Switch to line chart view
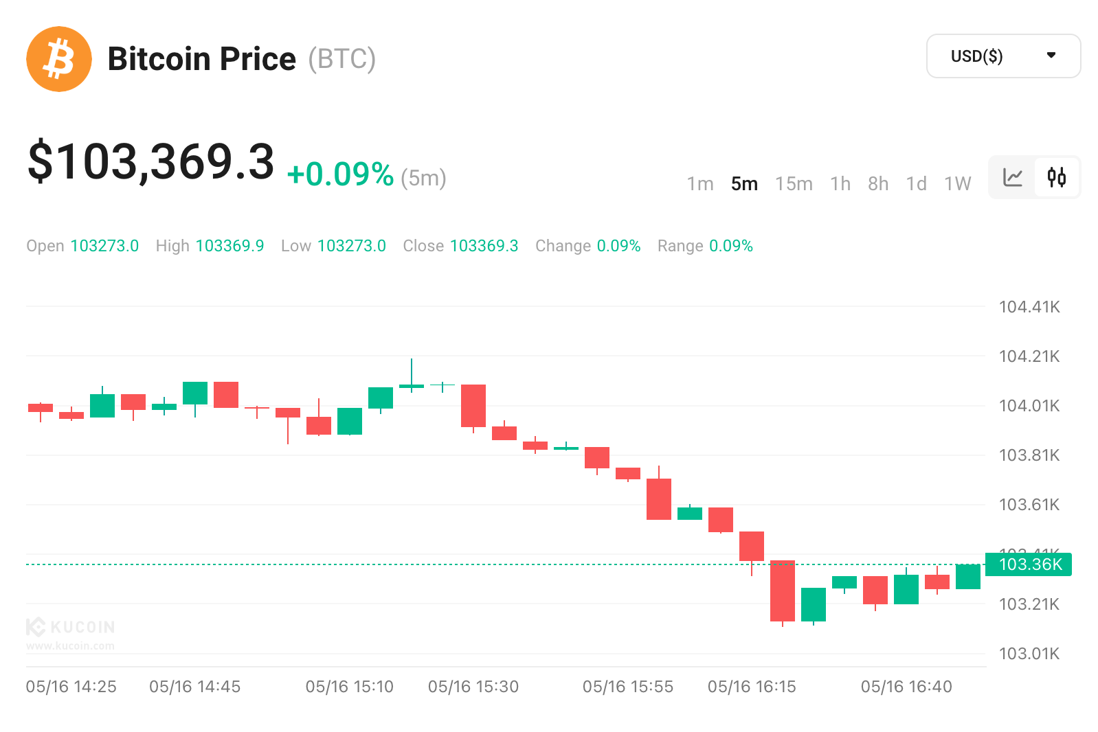The height and width of the screenshot is (732, 1098). [x=1013, y=177]
